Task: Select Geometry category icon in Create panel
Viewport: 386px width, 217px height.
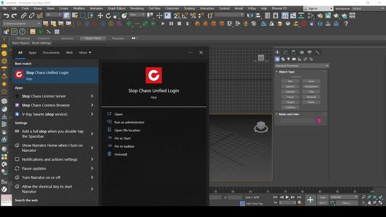Action: click(277, 59)
